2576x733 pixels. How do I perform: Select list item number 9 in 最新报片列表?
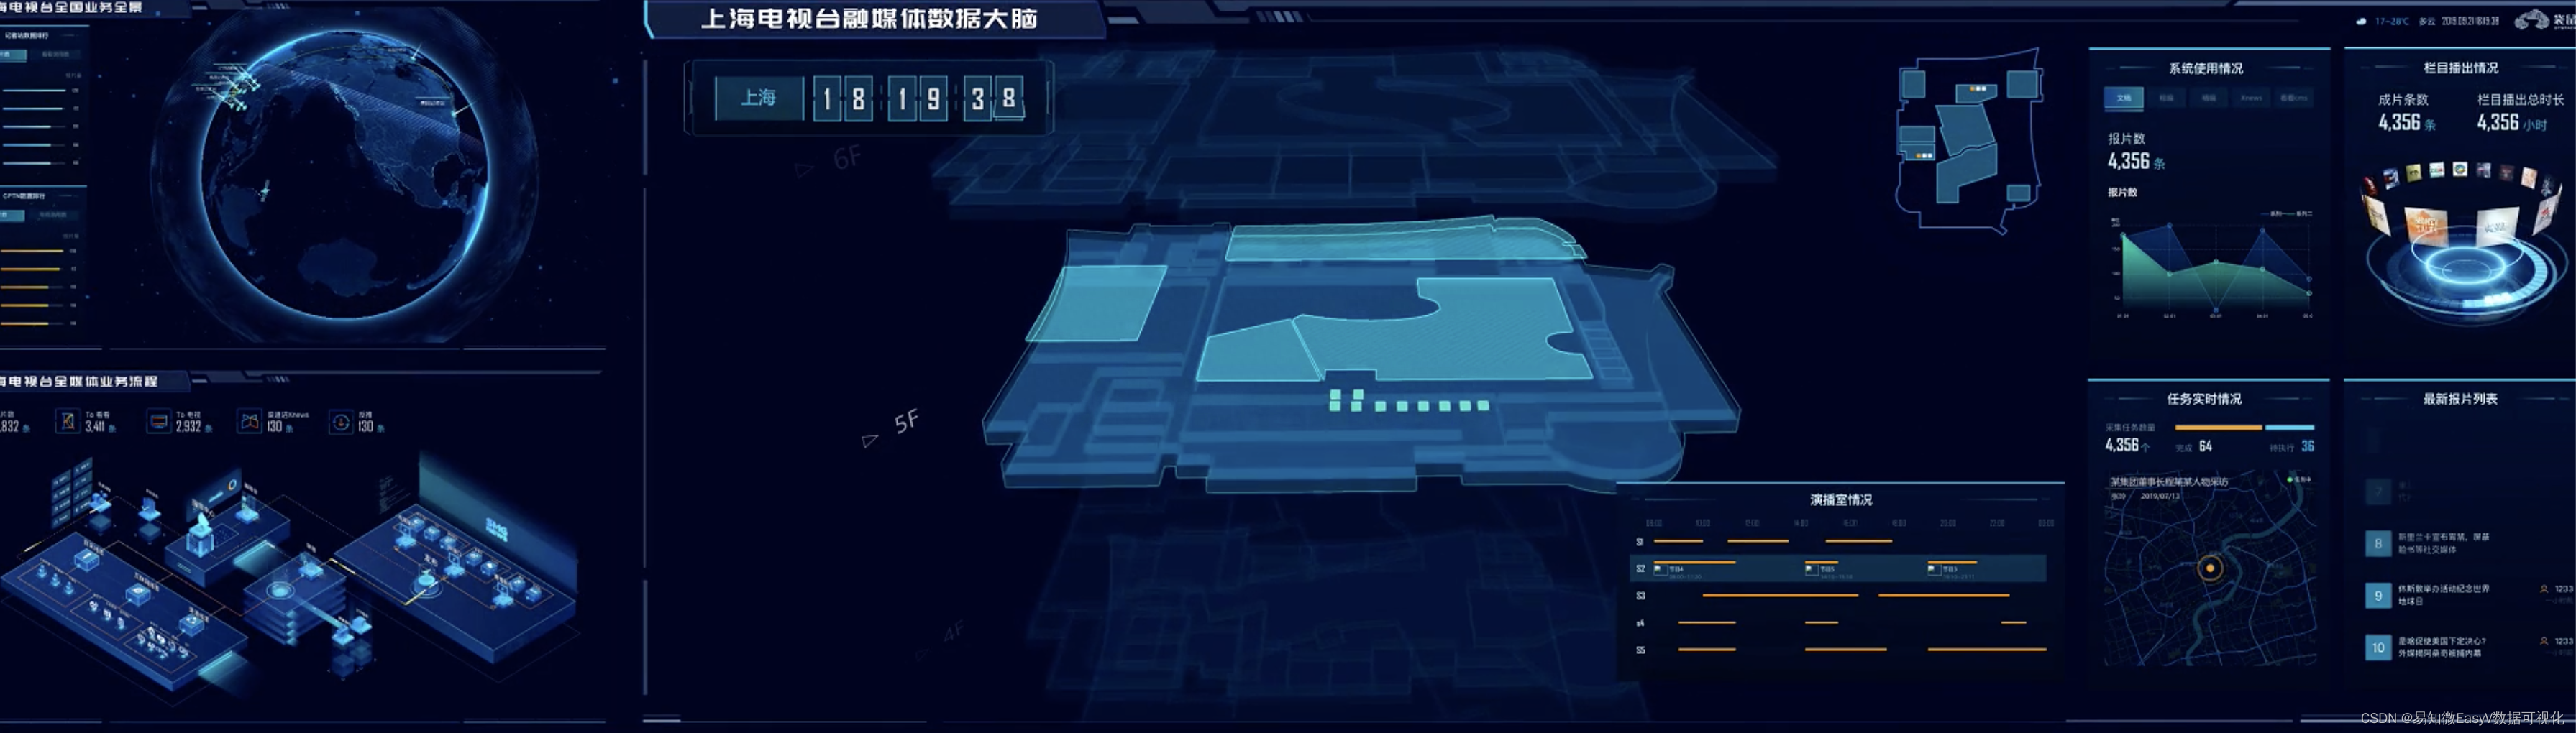click(x=2378, y=595)
